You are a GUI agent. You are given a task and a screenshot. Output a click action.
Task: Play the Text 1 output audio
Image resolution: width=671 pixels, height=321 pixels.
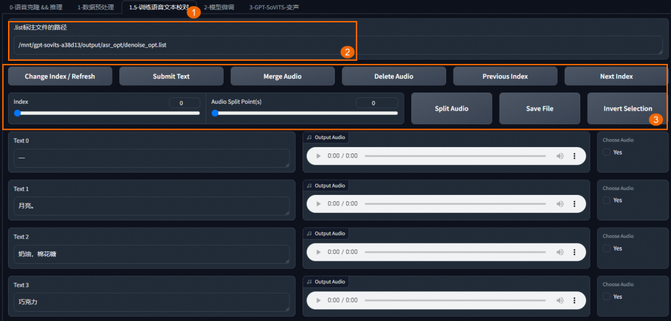[318, 204]
